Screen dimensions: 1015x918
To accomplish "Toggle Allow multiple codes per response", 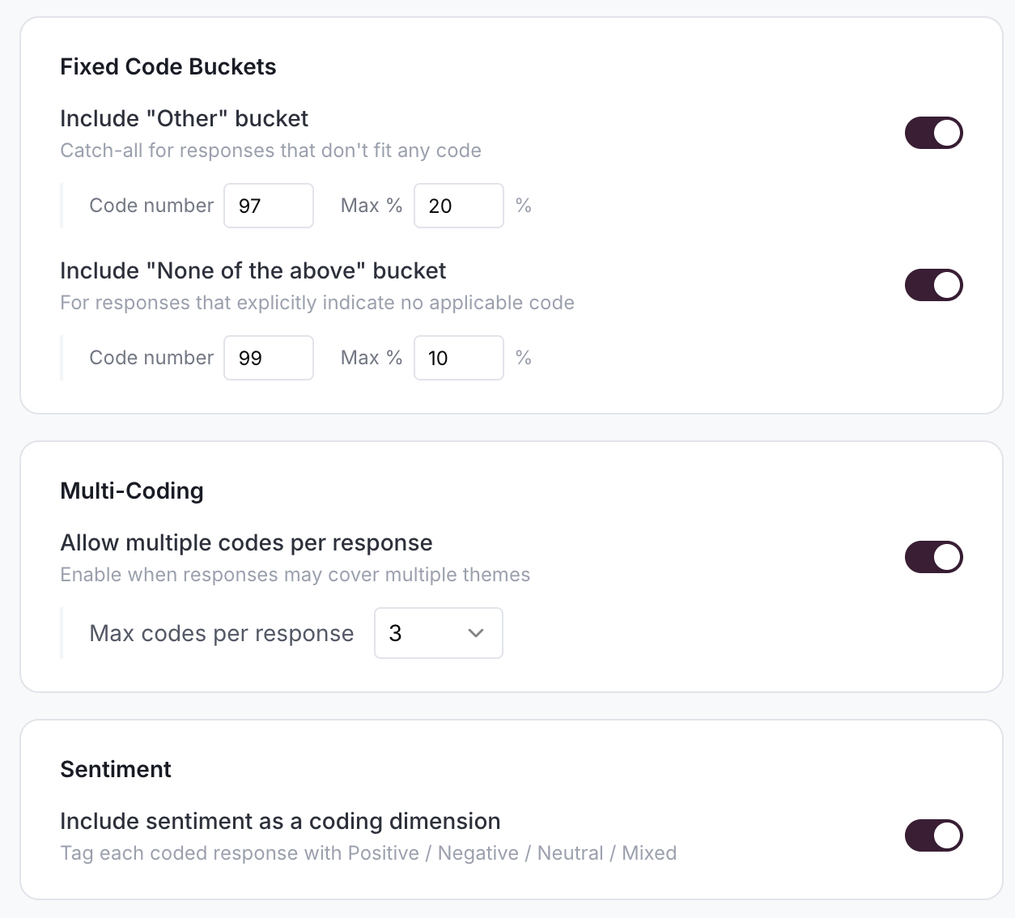I will (933, 557).
